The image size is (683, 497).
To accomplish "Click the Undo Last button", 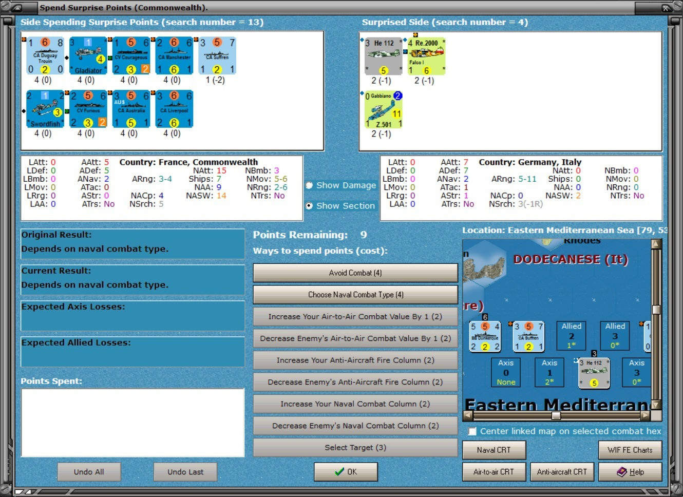I will coord(185,472).
